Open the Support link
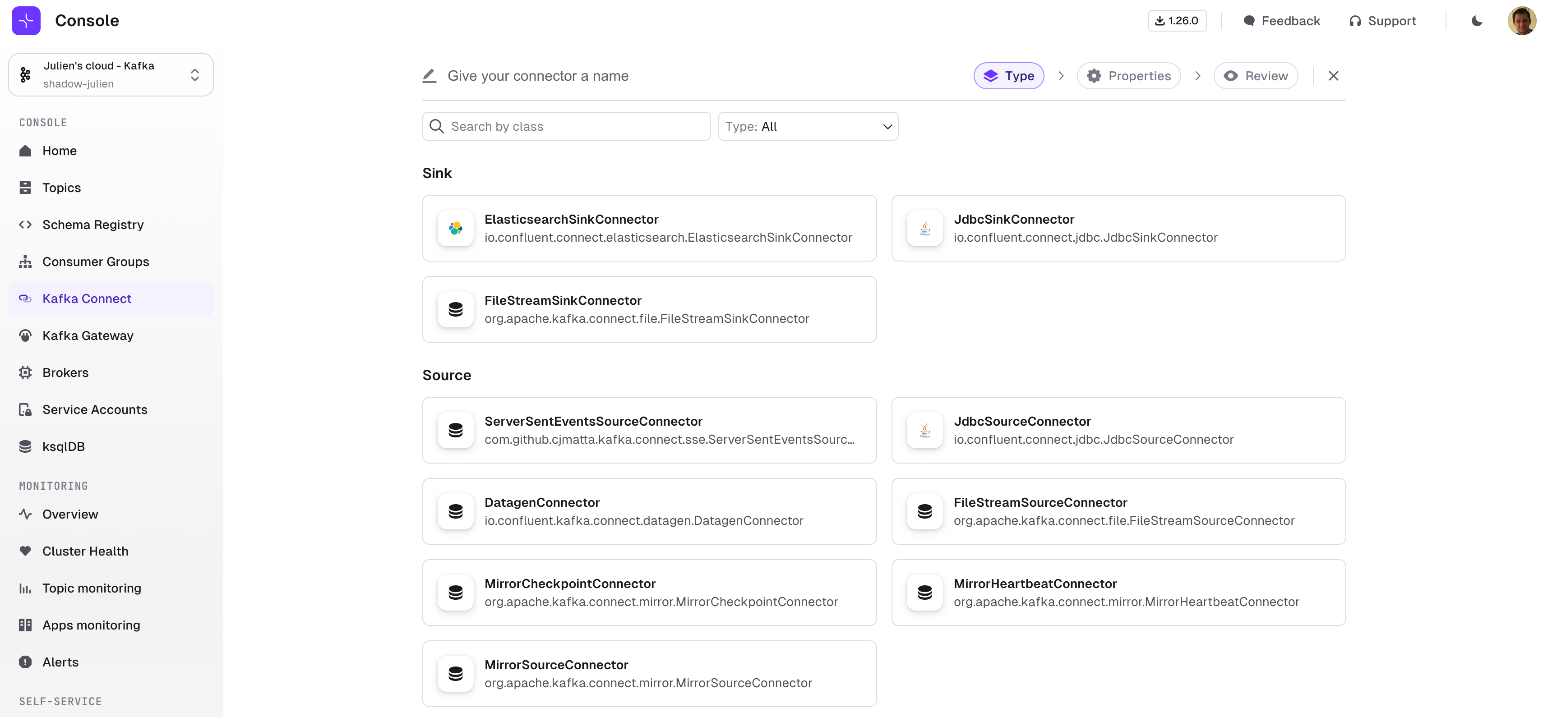1543x717 pixels. [1382, 21]
